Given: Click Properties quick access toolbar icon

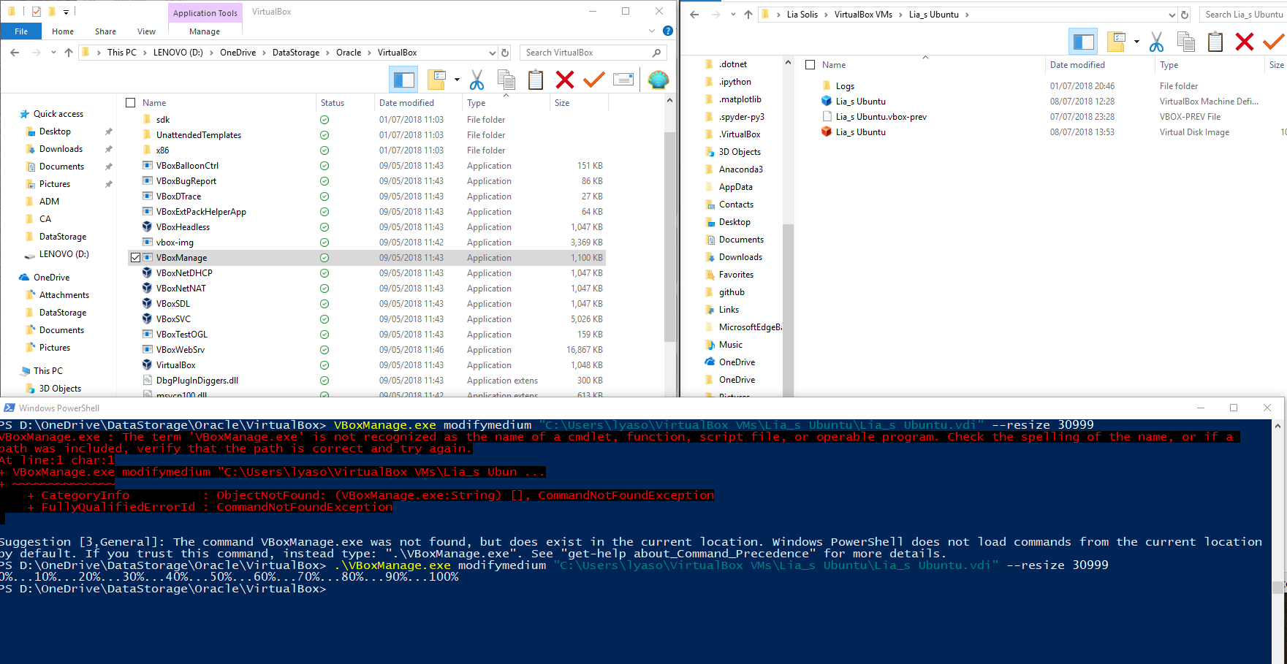Looking at the screenshot, I should click(36, 12).
